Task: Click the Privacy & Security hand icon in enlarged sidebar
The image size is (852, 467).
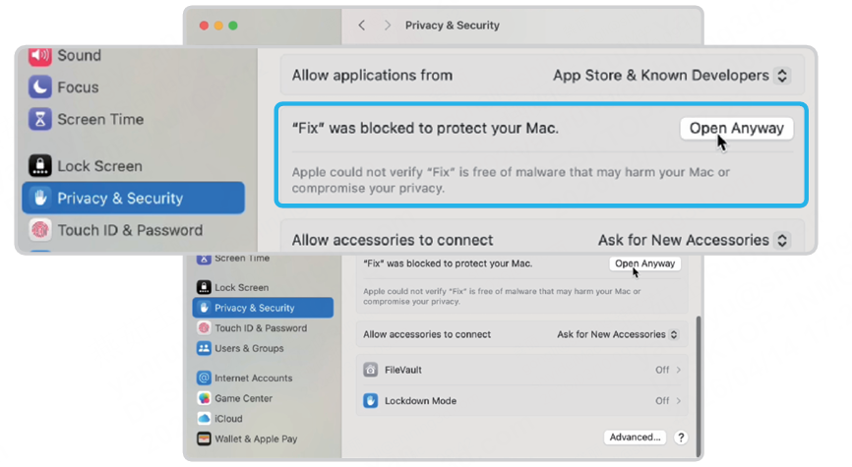Action: [x=40, y=198]
